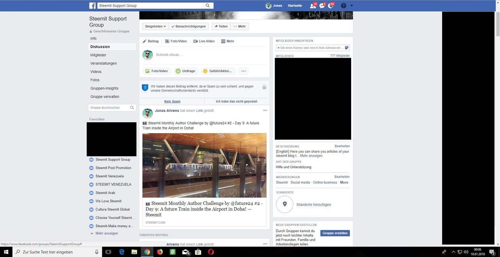Click the airport train post image
This screenshot has height=257, width=500.
pos(204,165)
